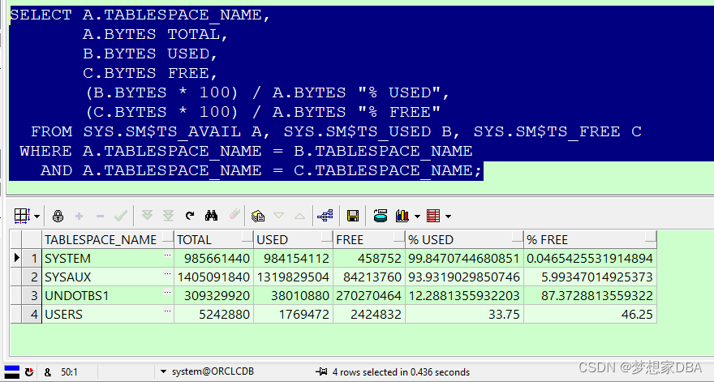Click the post changes checkmark icon
This screenshot has height=382, width=714.
pyautogui.click(x=121, y=216)
